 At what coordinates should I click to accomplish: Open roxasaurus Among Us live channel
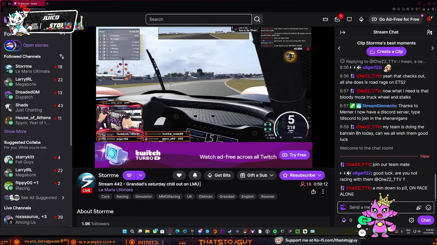click(36, 219)
